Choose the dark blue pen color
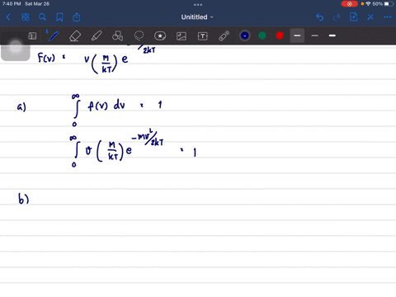The width and height of the screenshot is (396, 297). (245, 35)
